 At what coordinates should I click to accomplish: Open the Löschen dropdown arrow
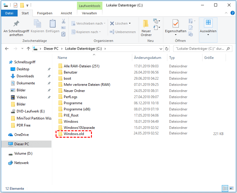(130, 23)
